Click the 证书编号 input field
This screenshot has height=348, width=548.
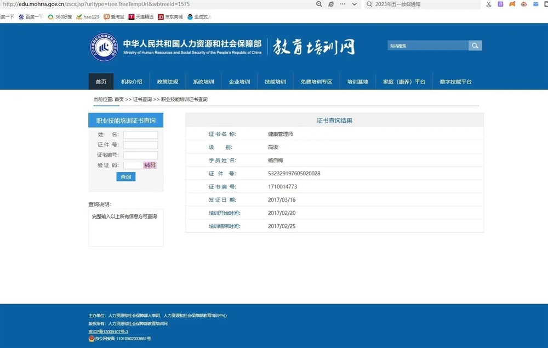point(140,155)
